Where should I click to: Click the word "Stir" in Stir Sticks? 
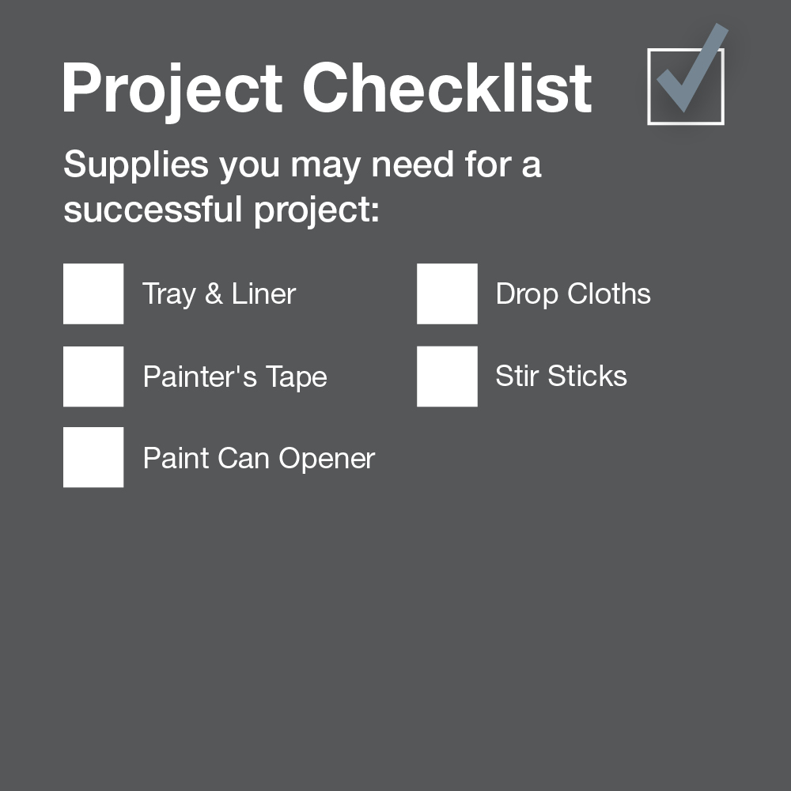[517, 377]
